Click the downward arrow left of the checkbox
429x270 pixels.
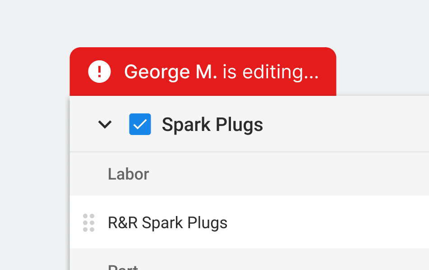pyautogui.click(x=105, y=125)
